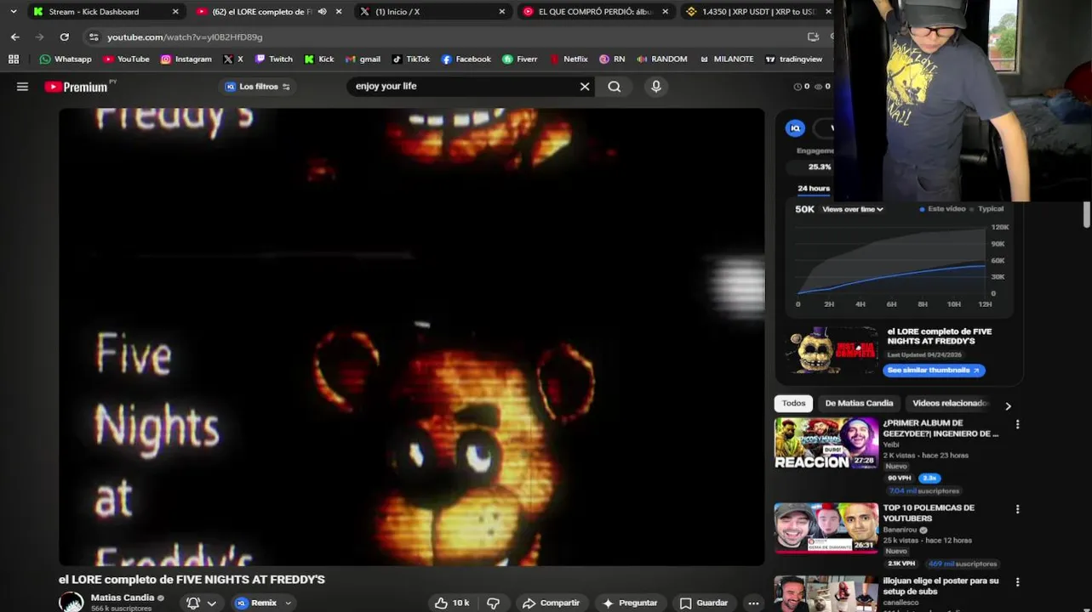Reload the page with refresh icon

pos(64,37)
